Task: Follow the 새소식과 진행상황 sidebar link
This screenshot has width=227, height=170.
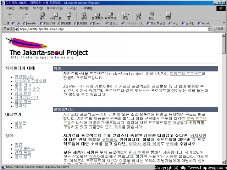Action: click(x=31, y=81)
